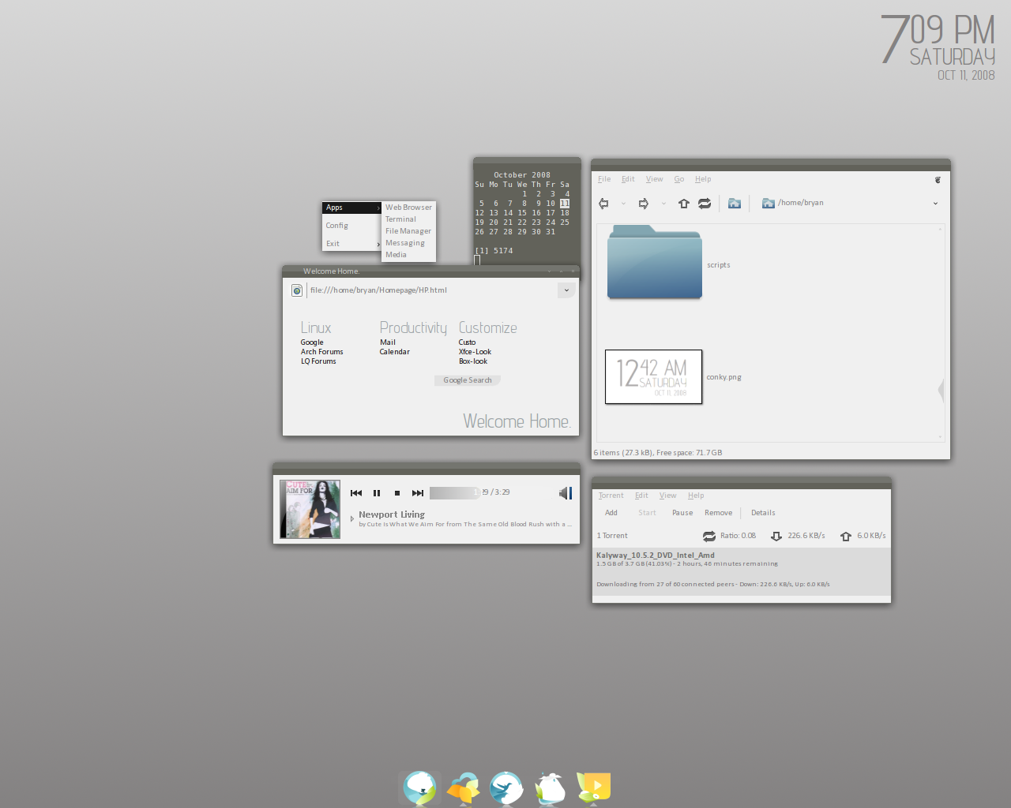Click the Home folder toolbar icon

(735, 204)
